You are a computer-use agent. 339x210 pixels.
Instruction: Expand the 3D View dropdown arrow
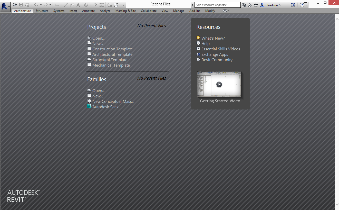(91, 5)
